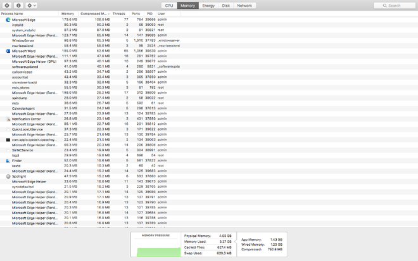This screenshot has height=261, width=418.
Task: Sort by the Ports column header
Action: (136, 13)
